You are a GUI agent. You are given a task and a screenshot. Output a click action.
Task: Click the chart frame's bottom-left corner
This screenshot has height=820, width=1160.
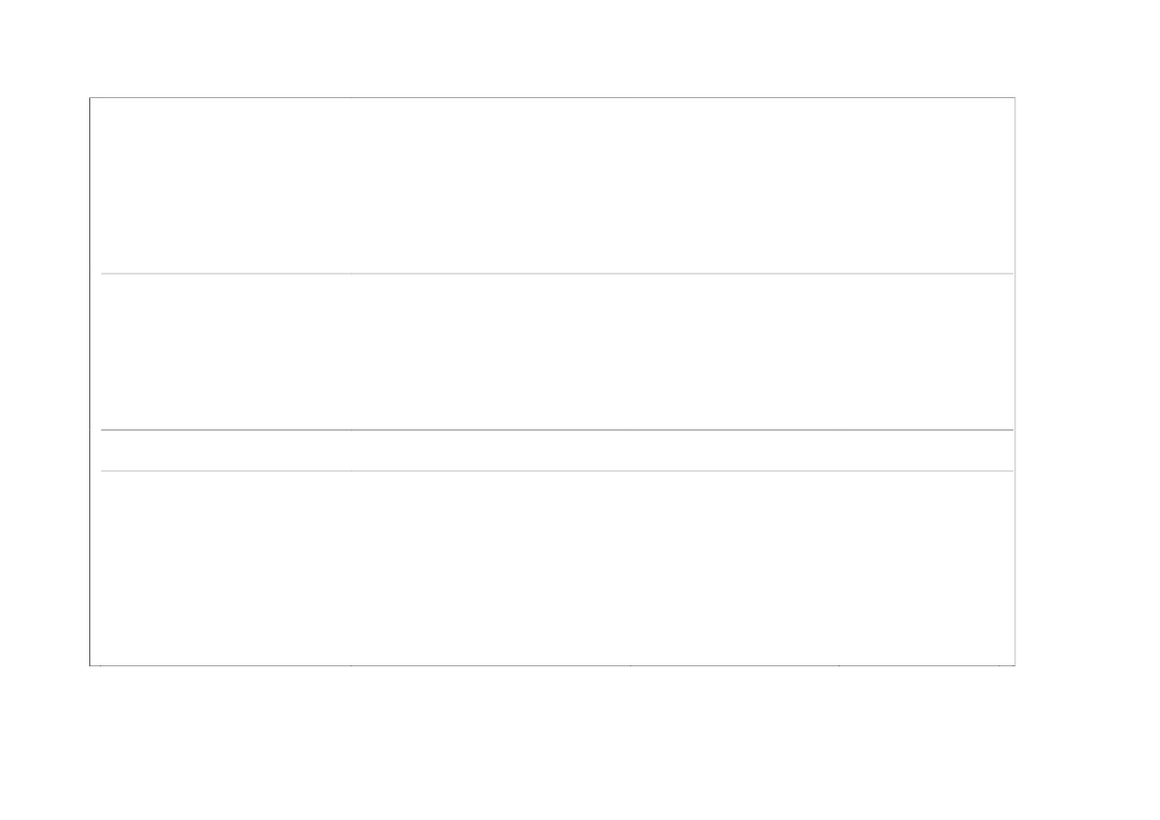point(90,665)
